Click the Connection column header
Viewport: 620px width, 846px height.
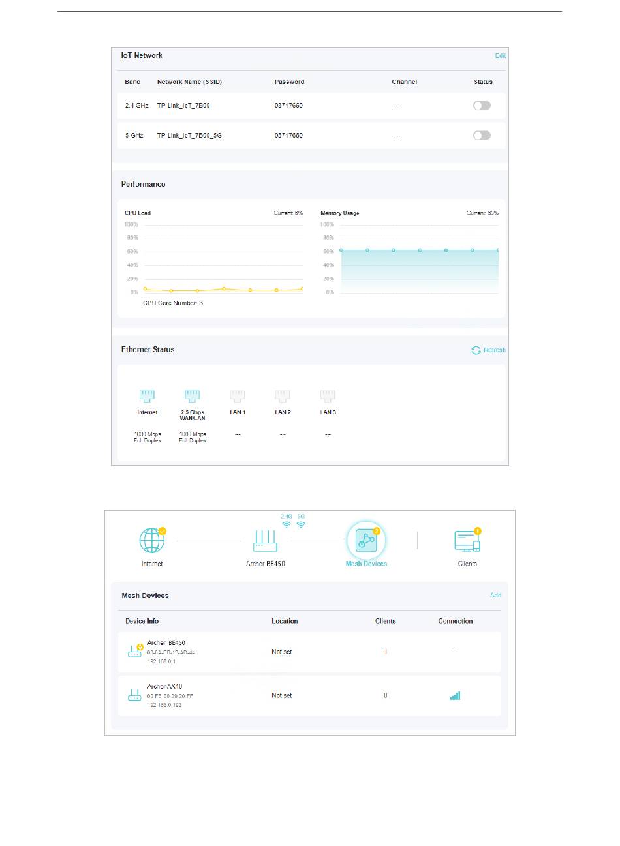[456, 621]
